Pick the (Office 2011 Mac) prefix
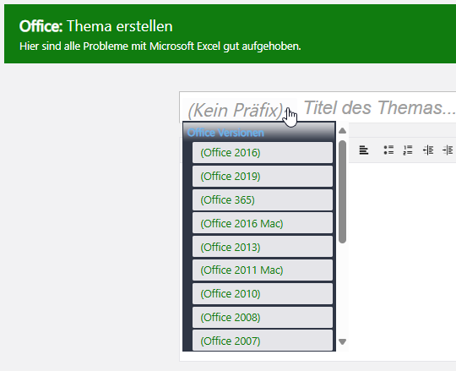The image size is (456, 371). (263, 270)
